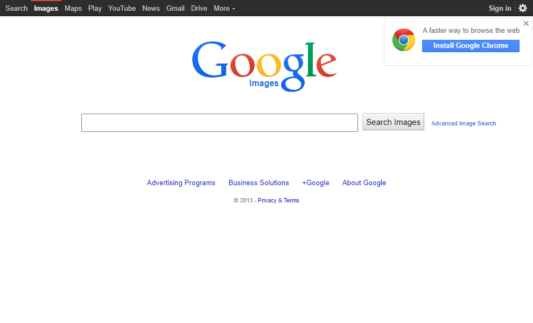Expand the More dropdown in top bar
Viewport: 533px width, 323px height.
tap(225, 9)
